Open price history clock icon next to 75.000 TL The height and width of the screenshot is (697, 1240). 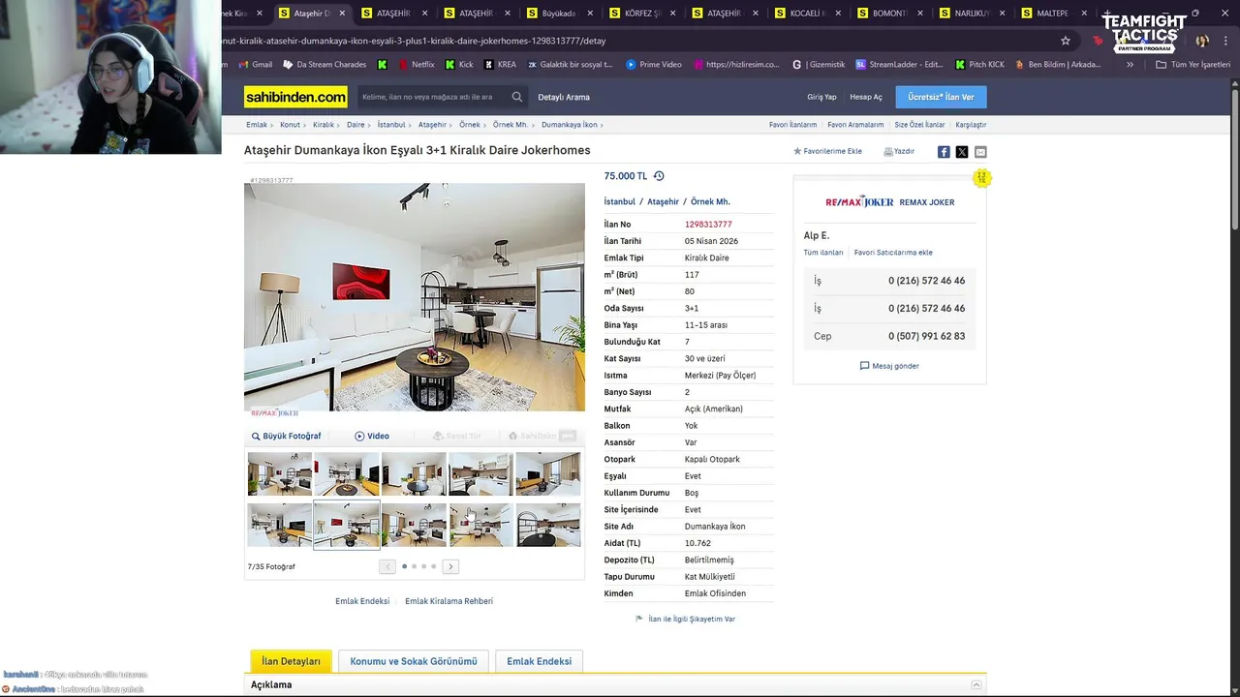pyautogui.click(x=659, y=176)
